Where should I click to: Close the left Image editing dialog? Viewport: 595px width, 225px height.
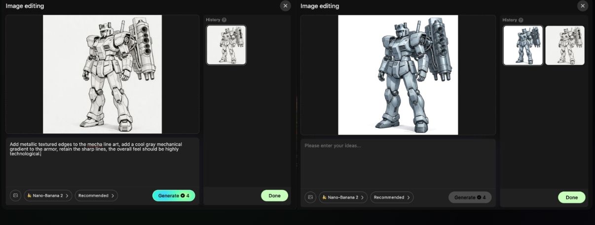pos(286,6)
